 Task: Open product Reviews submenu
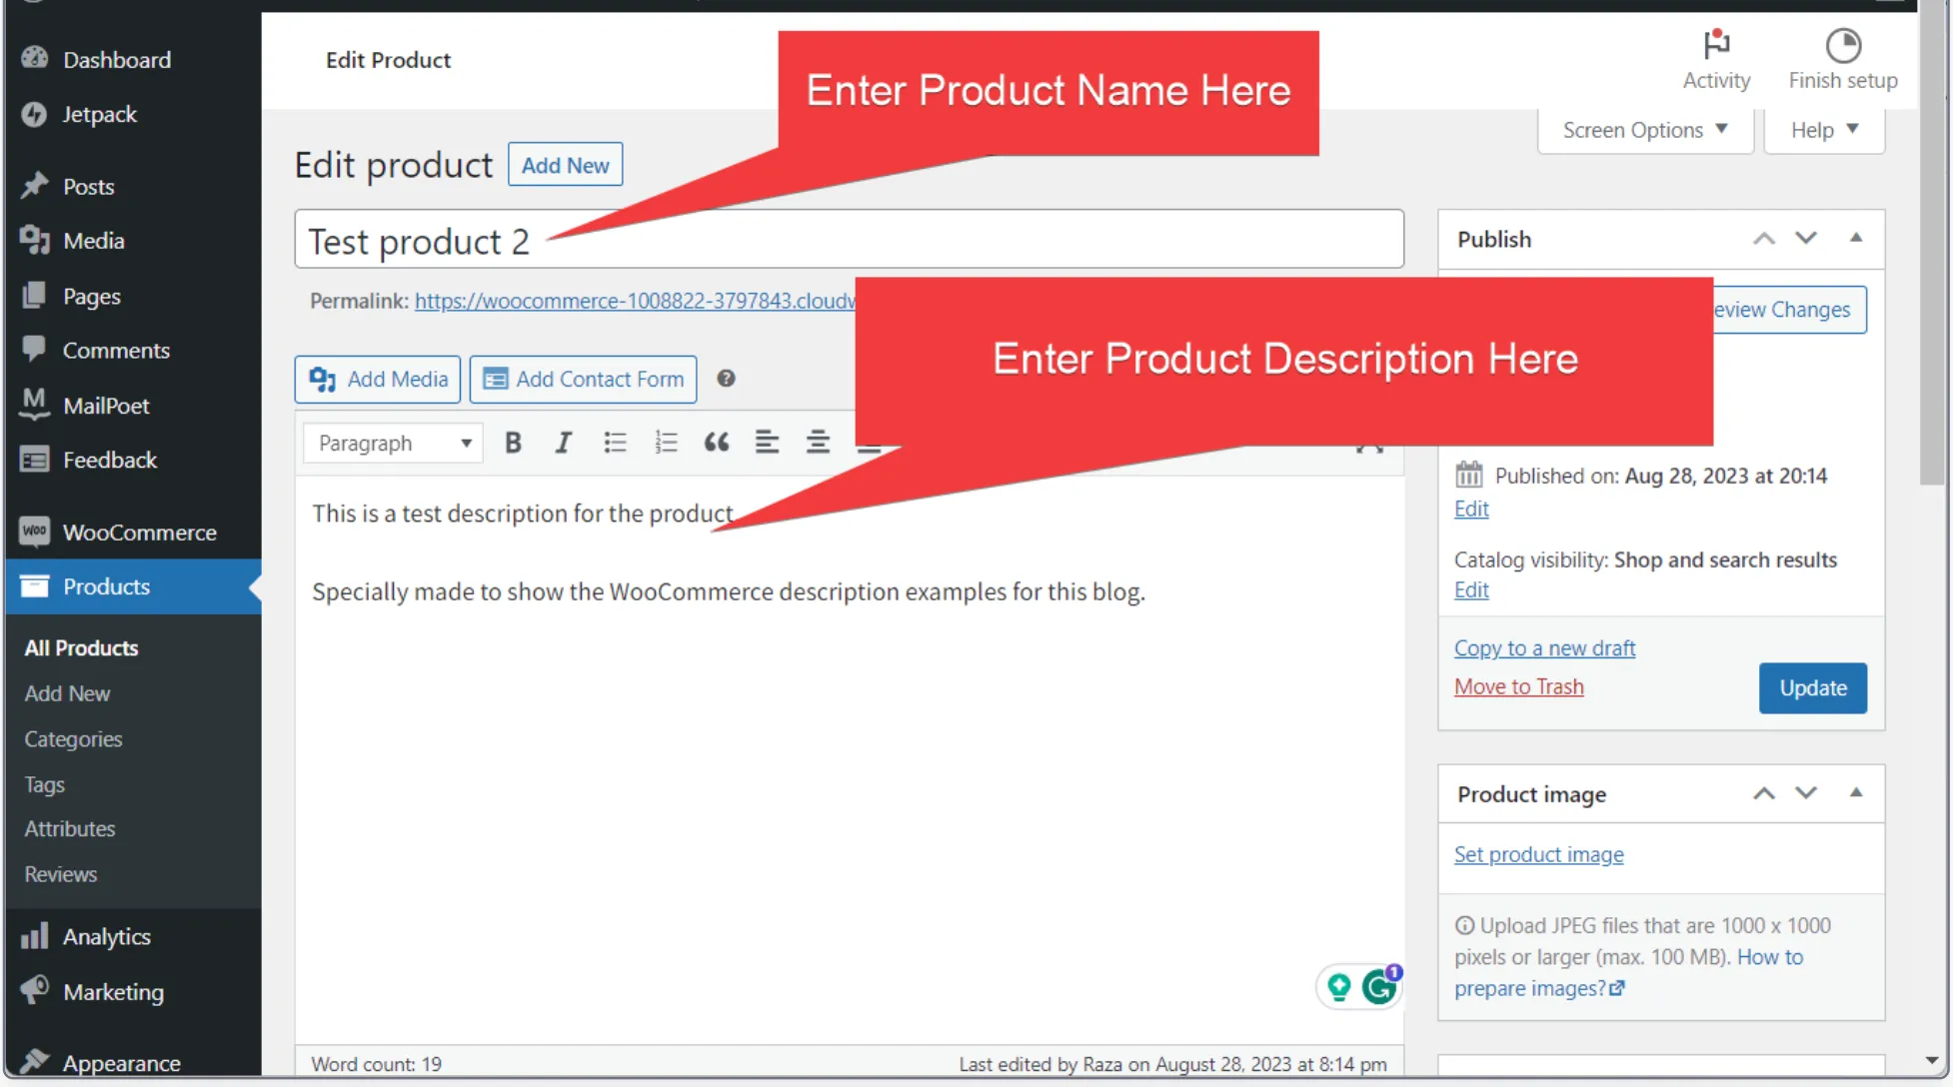61,874
